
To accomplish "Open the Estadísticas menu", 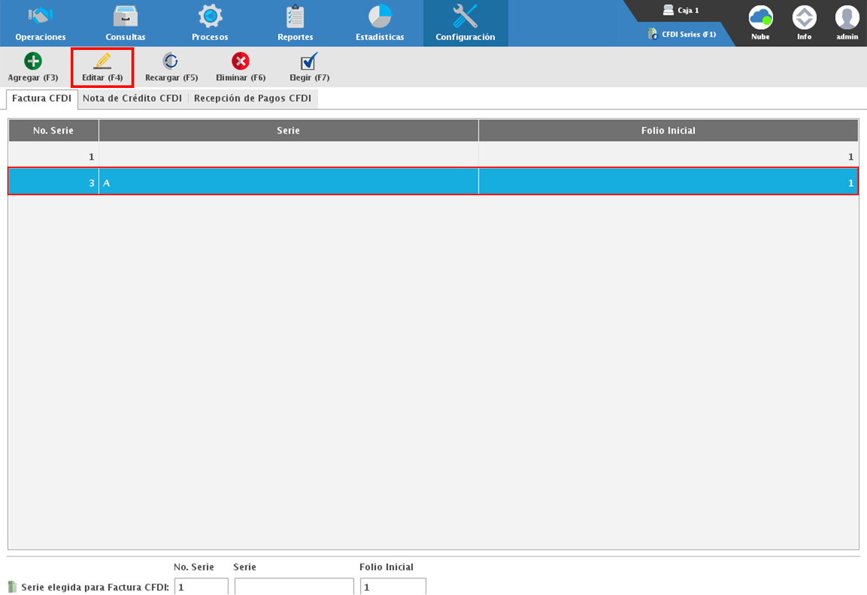I will click(x=379, y=23).
